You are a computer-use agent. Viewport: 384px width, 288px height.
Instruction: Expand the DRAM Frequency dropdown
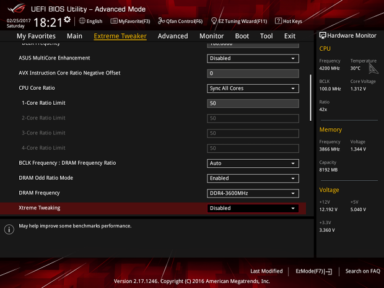[253, 193]
